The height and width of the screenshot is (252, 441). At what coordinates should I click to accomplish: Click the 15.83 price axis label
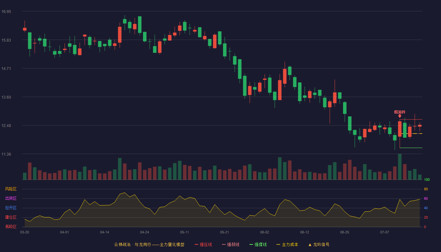click(x=6, y=40)
